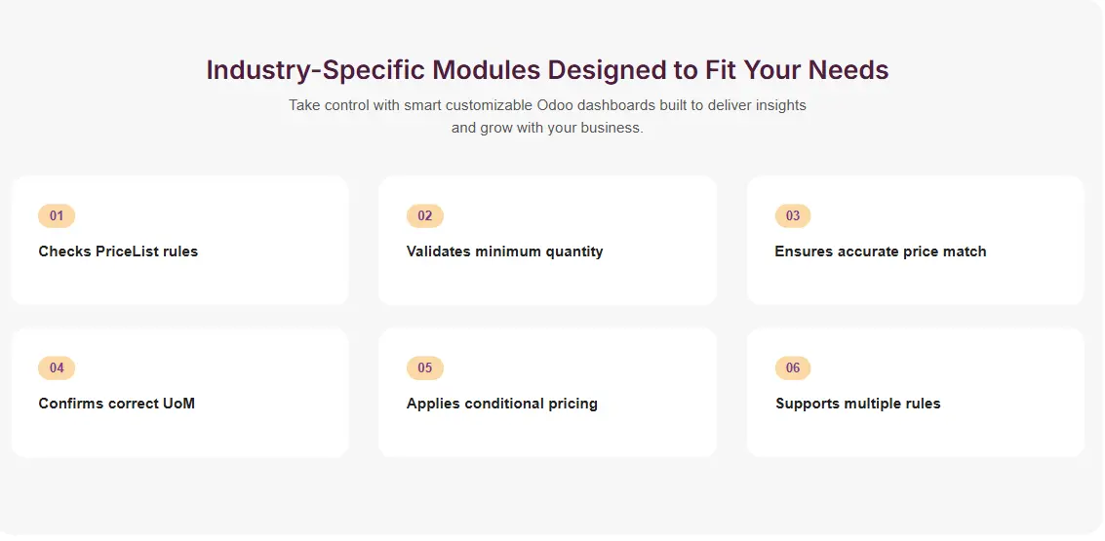The width and height of the screenshot is (1105, 541).
Task: Open the 'Applies conditional pricing' title
Action: tap(502, 404)
